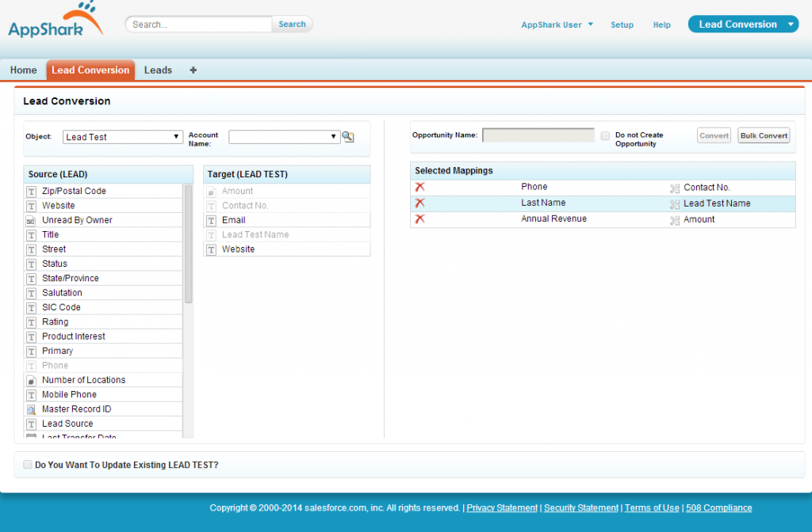Check Do You Want To Update Existing LEAD TEST

[x=28, y=465]
